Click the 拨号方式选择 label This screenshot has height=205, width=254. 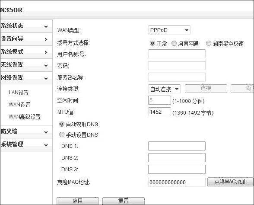(73, 43)
